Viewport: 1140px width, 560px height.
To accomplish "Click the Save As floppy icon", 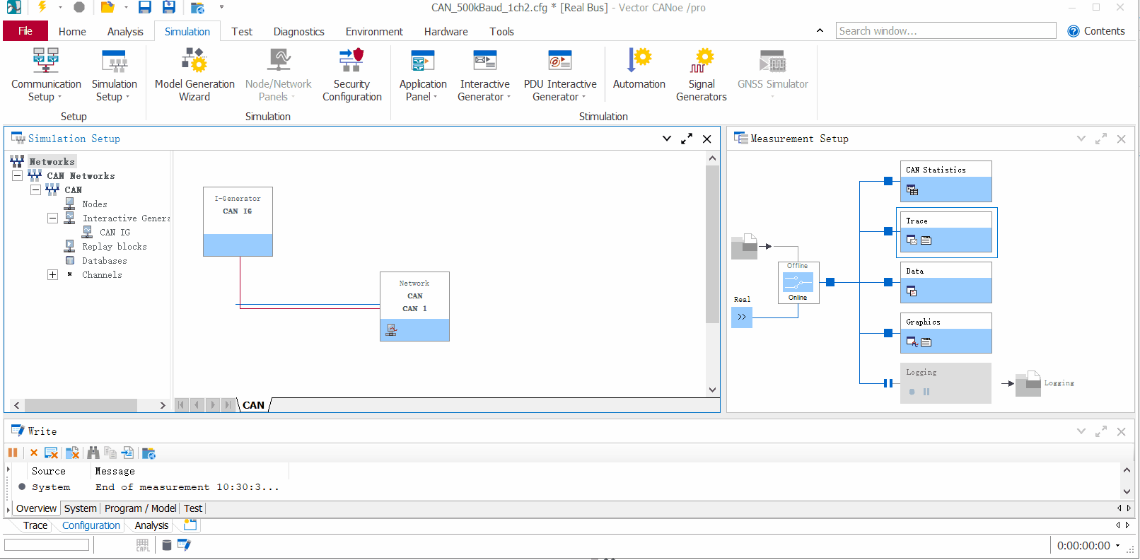I will (x=169, y=7).
